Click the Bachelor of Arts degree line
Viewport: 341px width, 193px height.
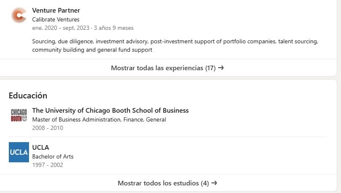(x=53, y=156)
